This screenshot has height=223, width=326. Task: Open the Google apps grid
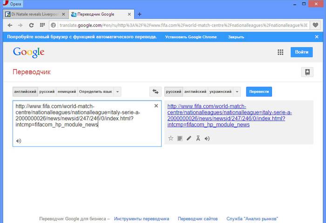coord(280,52)
